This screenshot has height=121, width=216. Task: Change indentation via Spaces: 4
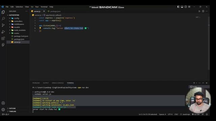[163, 114]
